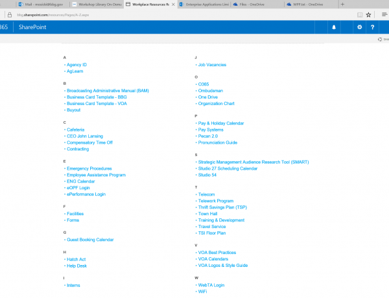
Task: Open the Facilities link
Action: coord(75,214)
